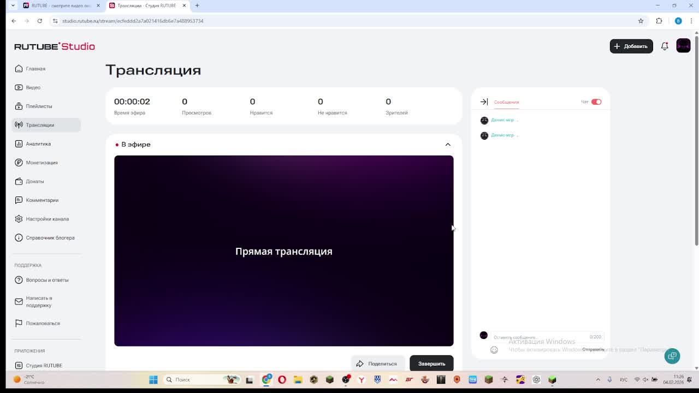
Task: Open the emoji picker smiley icon
Action: (494, 350)
